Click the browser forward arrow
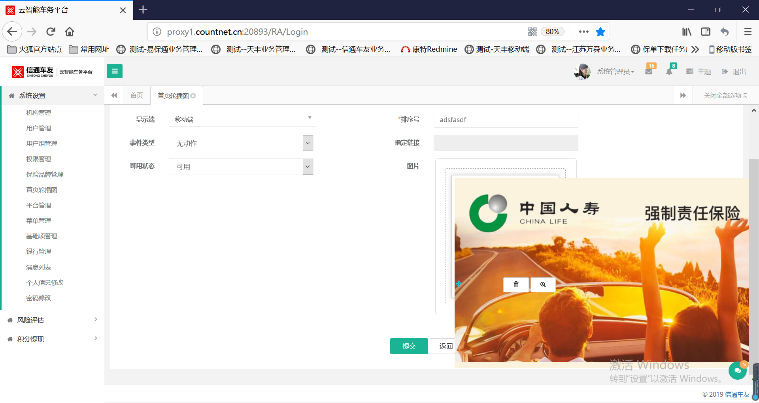 tap(32, 32)
